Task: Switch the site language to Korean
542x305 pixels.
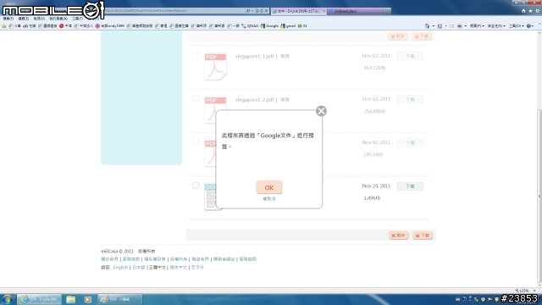Action: pyautogui.click(x=197, y=268)
